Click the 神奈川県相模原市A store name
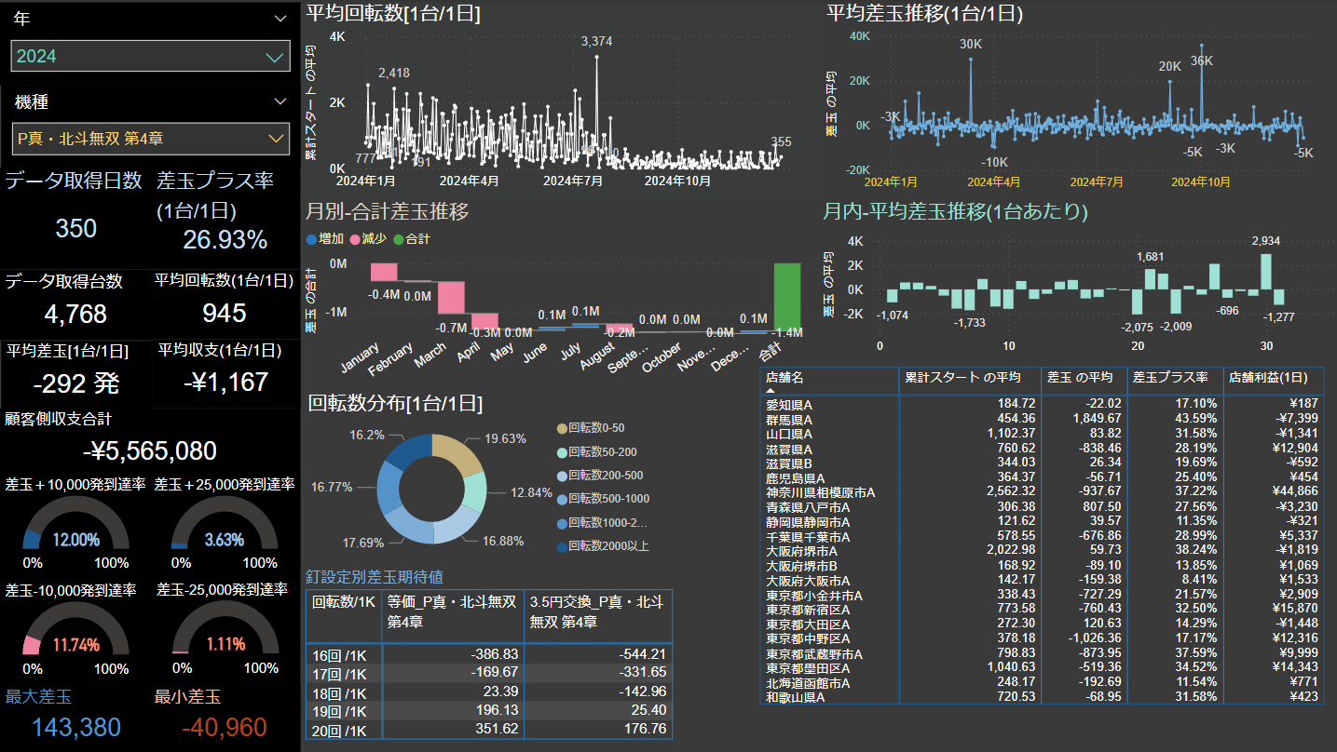Viewport: 1337px width, 752px height. click(x=820, y=492)
